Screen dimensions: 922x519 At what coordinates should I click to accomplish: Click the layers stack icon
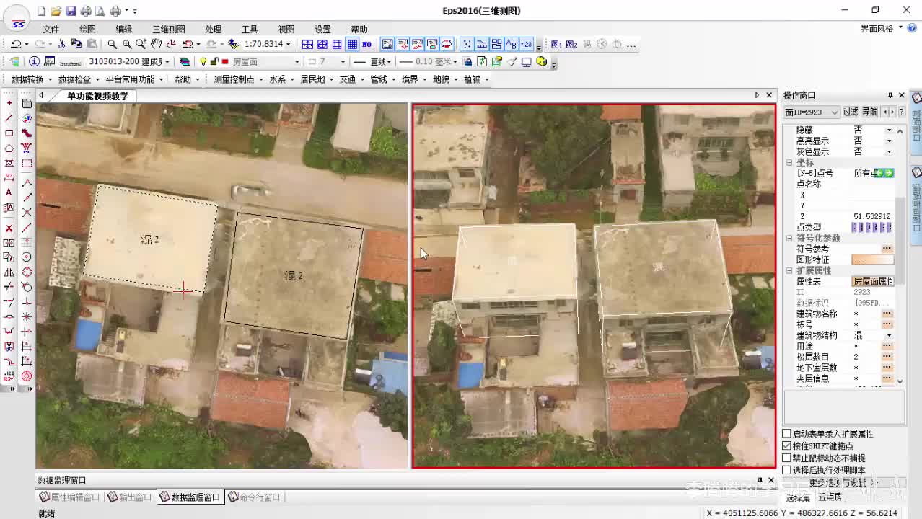click(185, 62)
